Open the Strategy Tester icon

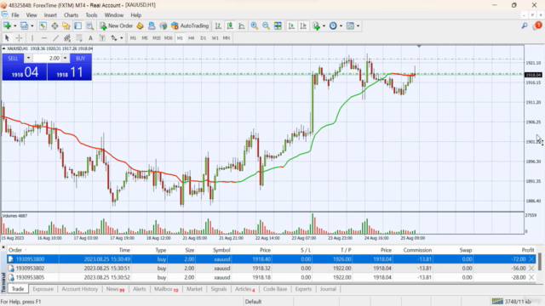[89, 25]
